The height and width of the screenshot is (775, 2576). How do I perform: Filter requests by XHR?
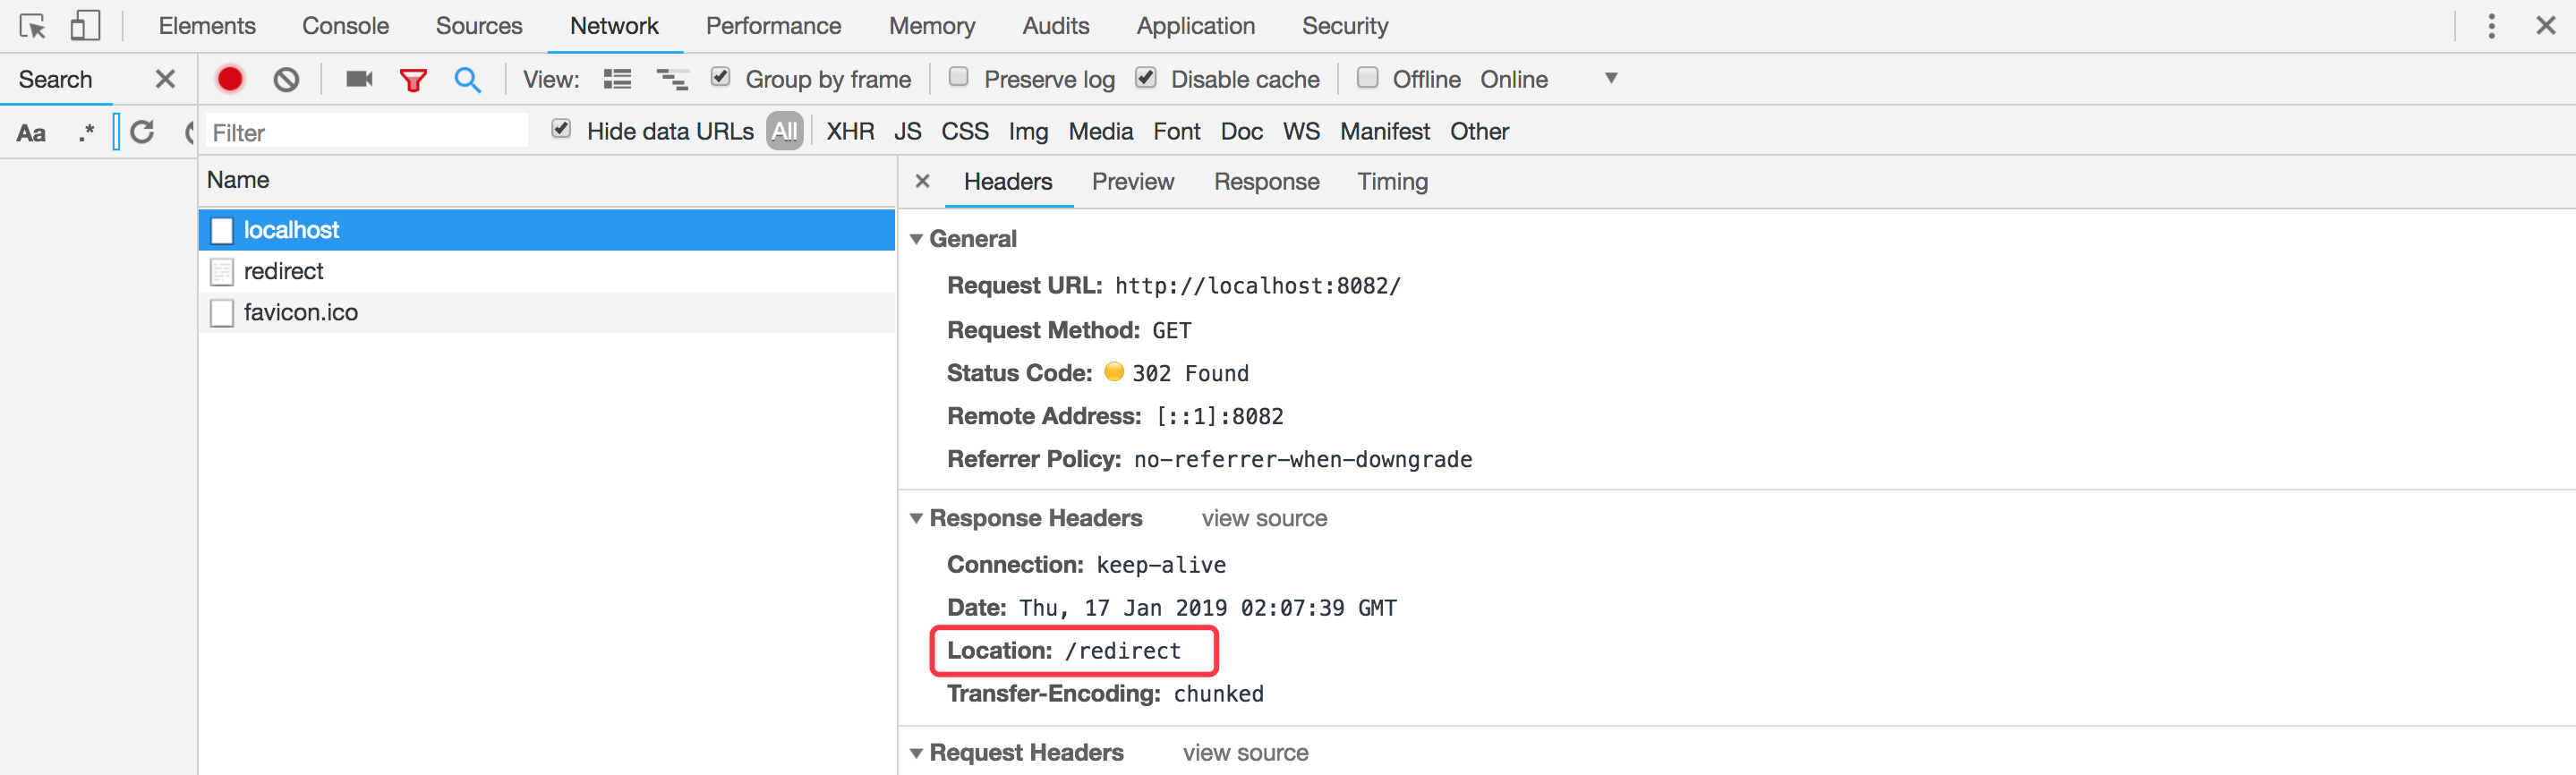850,132
